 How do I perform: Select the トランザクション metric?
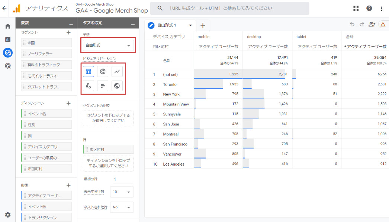click(46, 218)
